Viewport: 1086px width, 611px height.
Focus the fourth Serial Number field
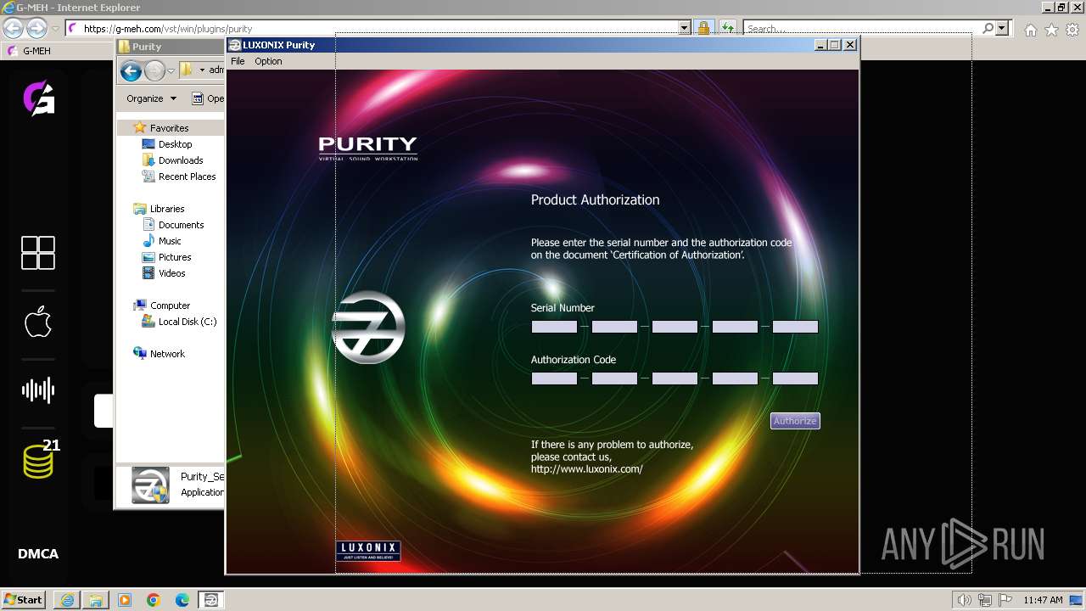pos(735,327)
